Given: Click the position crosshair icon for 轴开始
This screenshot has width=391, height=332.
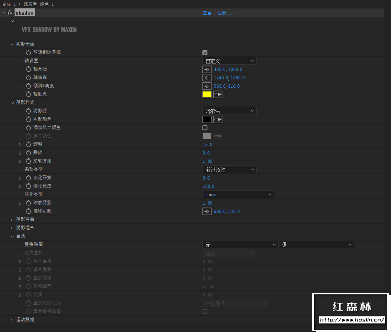Looking at the screenshot, I should [207, 69].
